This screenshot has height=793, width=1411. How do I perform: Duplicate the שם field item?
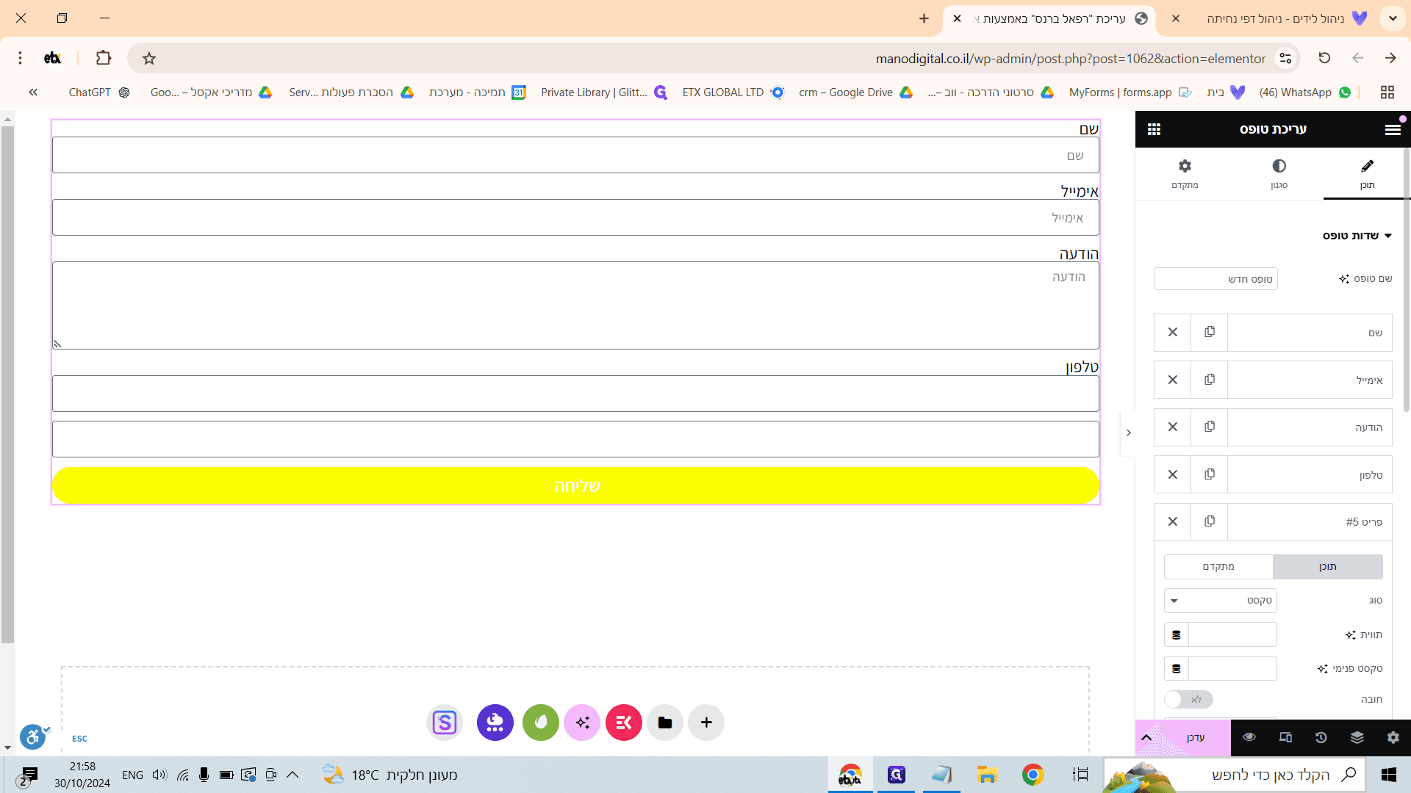coord(1209,333)
